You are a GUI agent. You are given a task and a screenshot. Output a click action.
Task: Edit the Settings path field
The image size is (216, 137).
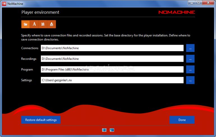click(112, 80)
